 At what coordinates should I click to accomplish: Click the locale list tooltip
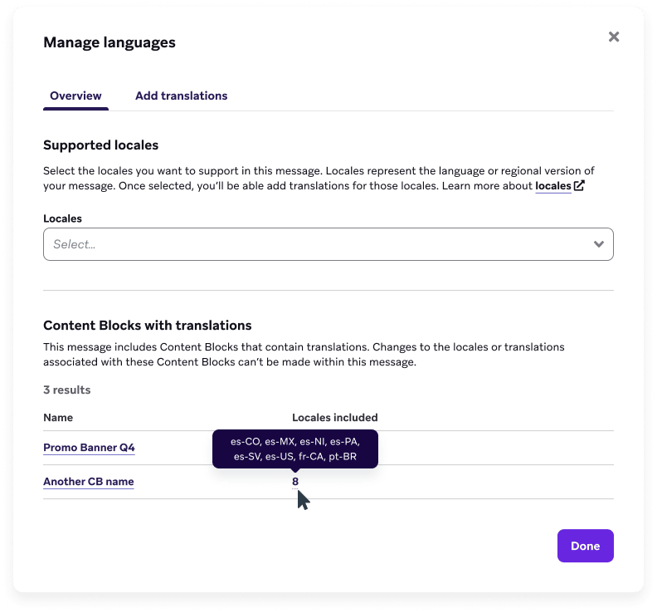pyautogui.click(x=295, y=449)
